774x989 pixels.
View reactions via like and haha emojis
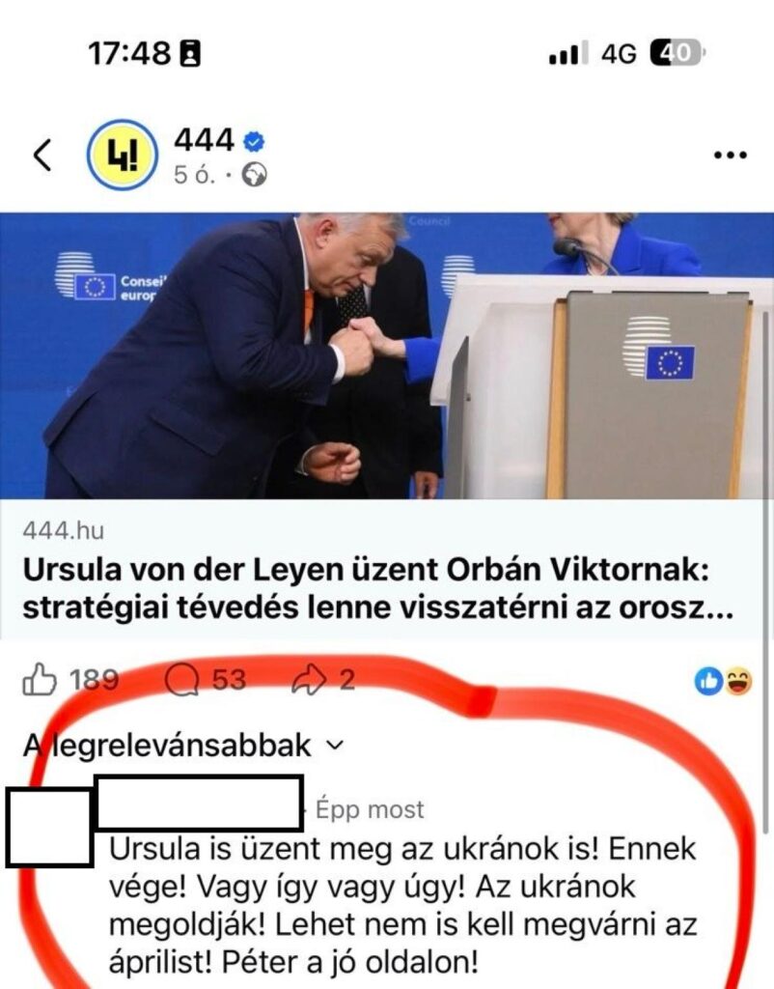tap(723, 681)
